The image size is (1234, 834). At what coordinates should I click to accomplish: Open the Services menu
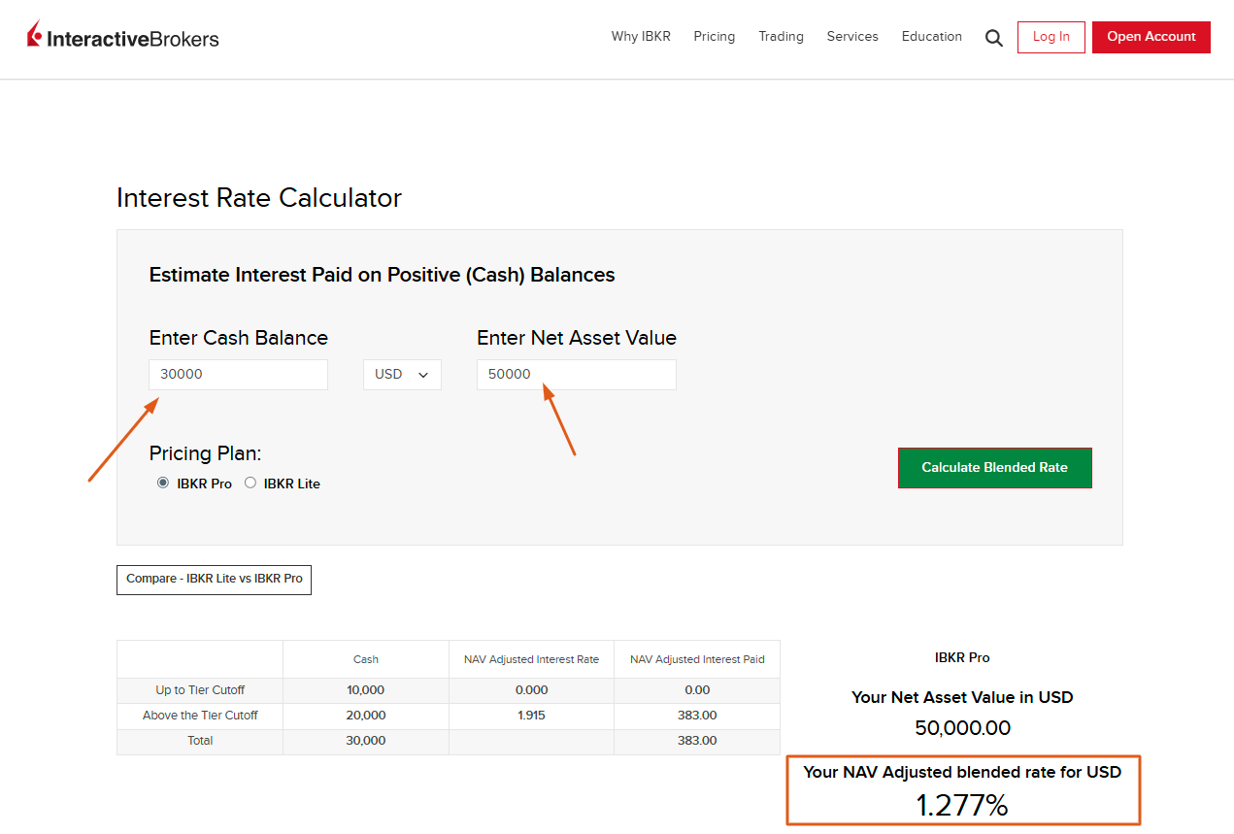click(x=852, y=37)
